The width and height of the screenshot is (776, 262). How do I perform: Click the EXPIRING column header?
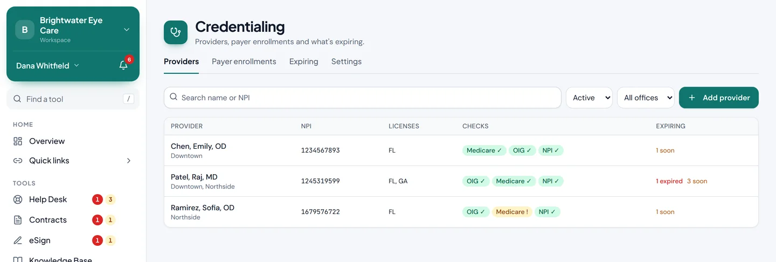click(670, 126)
